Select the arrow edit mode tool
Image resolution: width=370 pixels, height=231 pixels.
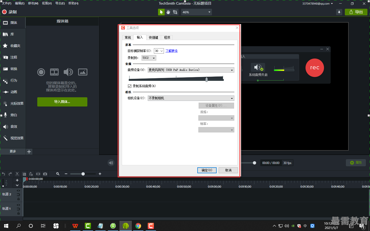pos(161,12)
